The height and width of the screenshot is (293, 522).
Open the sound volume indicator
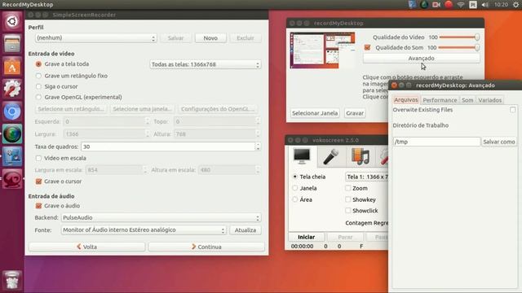tap(485, 5)
